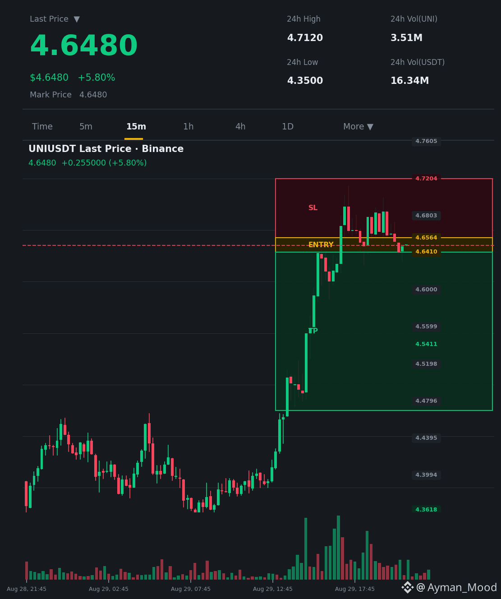This screenshot has height=599, width=501.
Task: Click the 4.4796 price axis label
Action: click(x=426, y=401)
